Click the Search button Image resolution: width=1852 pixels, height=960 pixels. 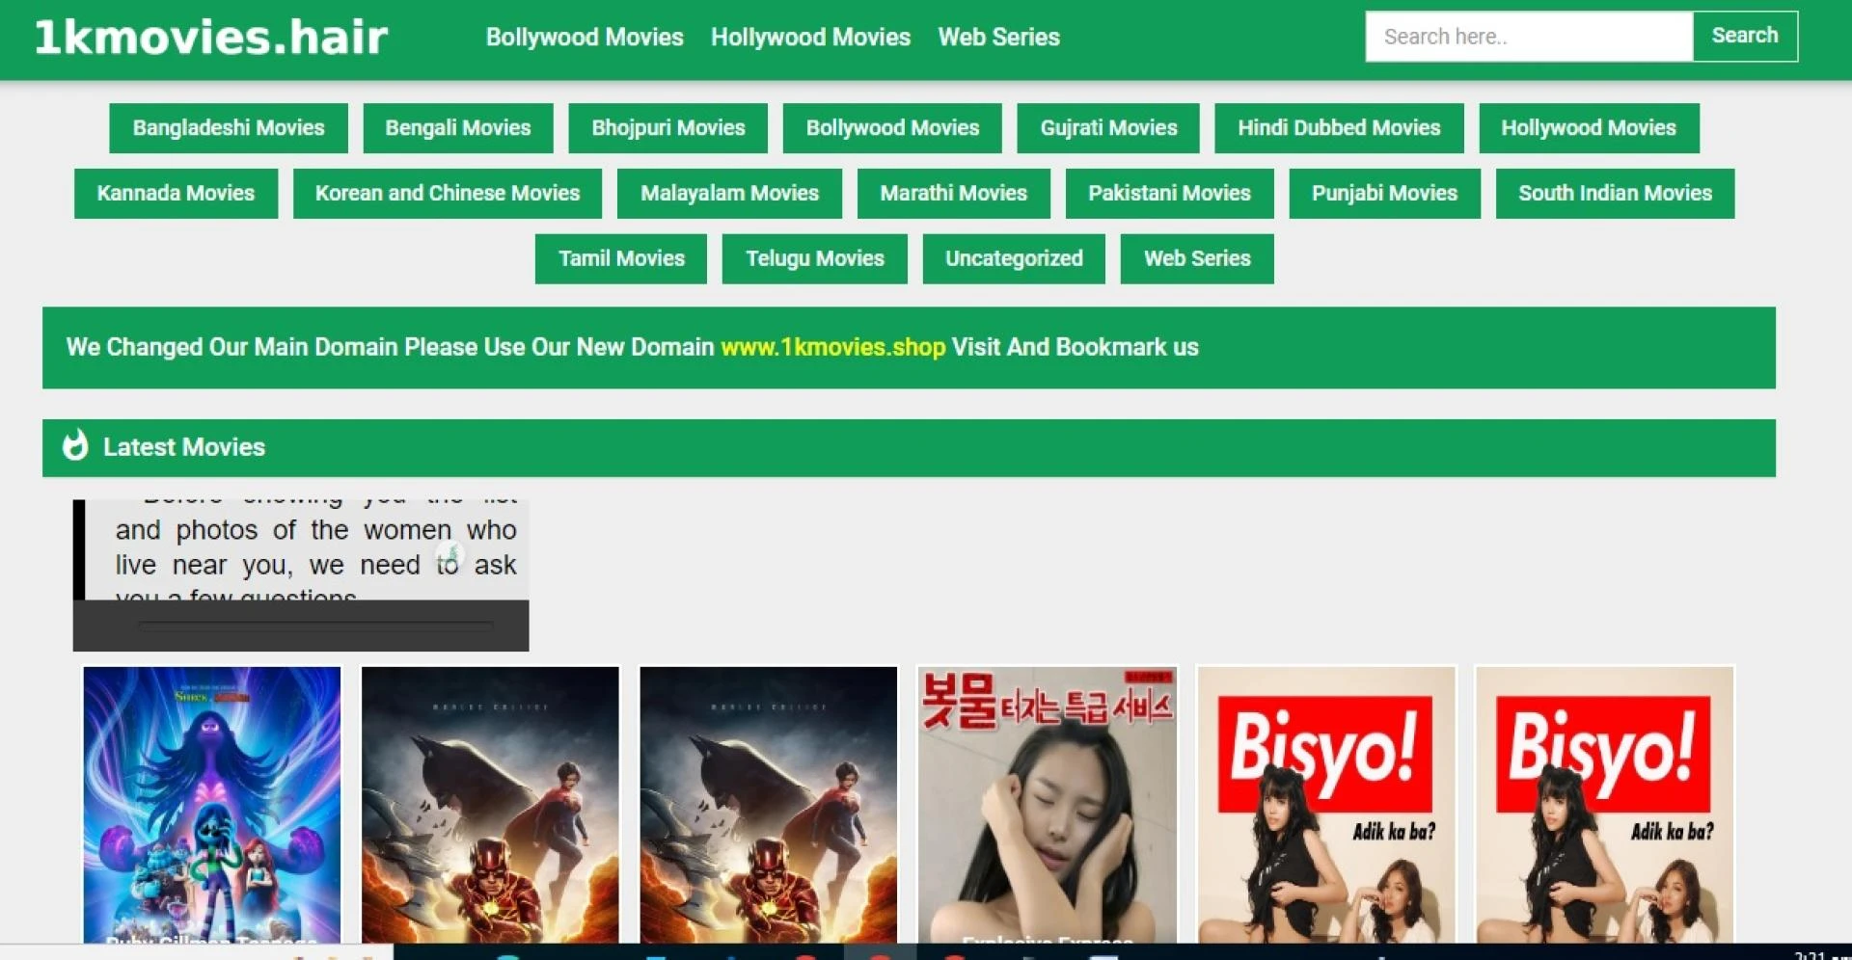coord(1744,36)
